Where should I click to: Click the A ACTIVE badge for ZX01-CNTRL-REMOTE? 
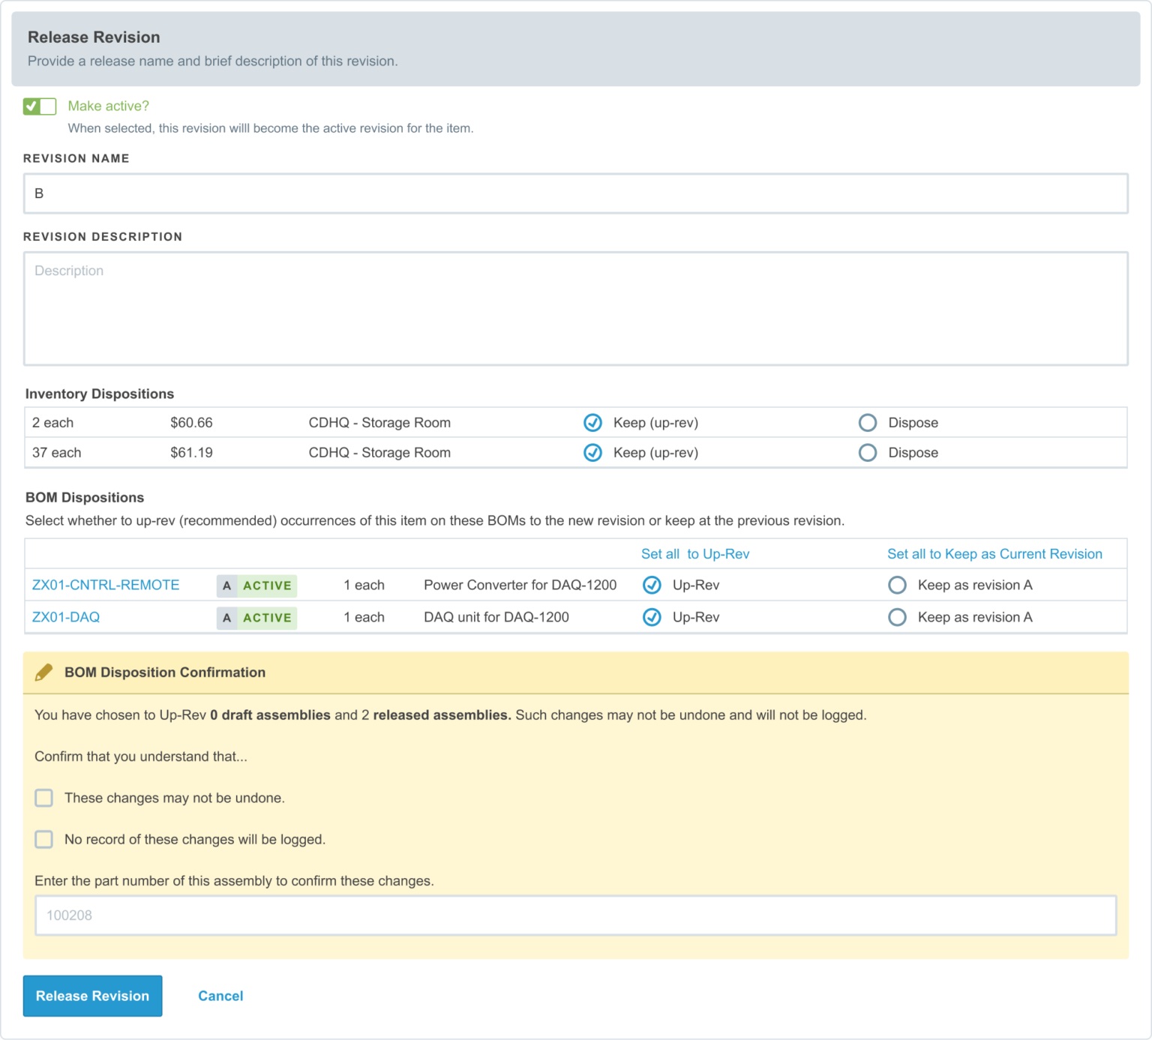(x=256, y=586)
